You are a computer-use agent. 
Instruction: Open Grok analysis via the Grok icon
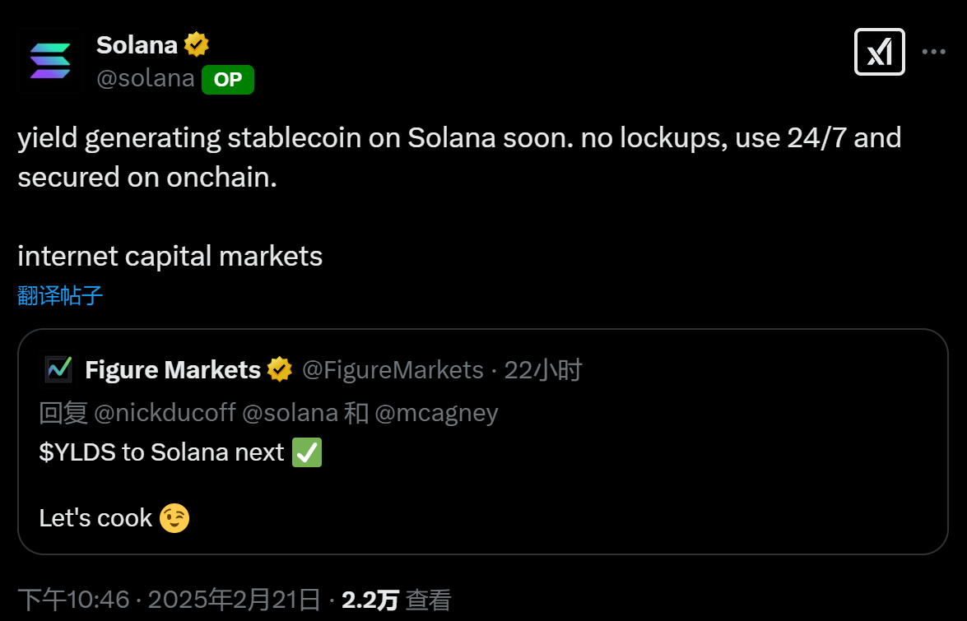click(879, 51)
